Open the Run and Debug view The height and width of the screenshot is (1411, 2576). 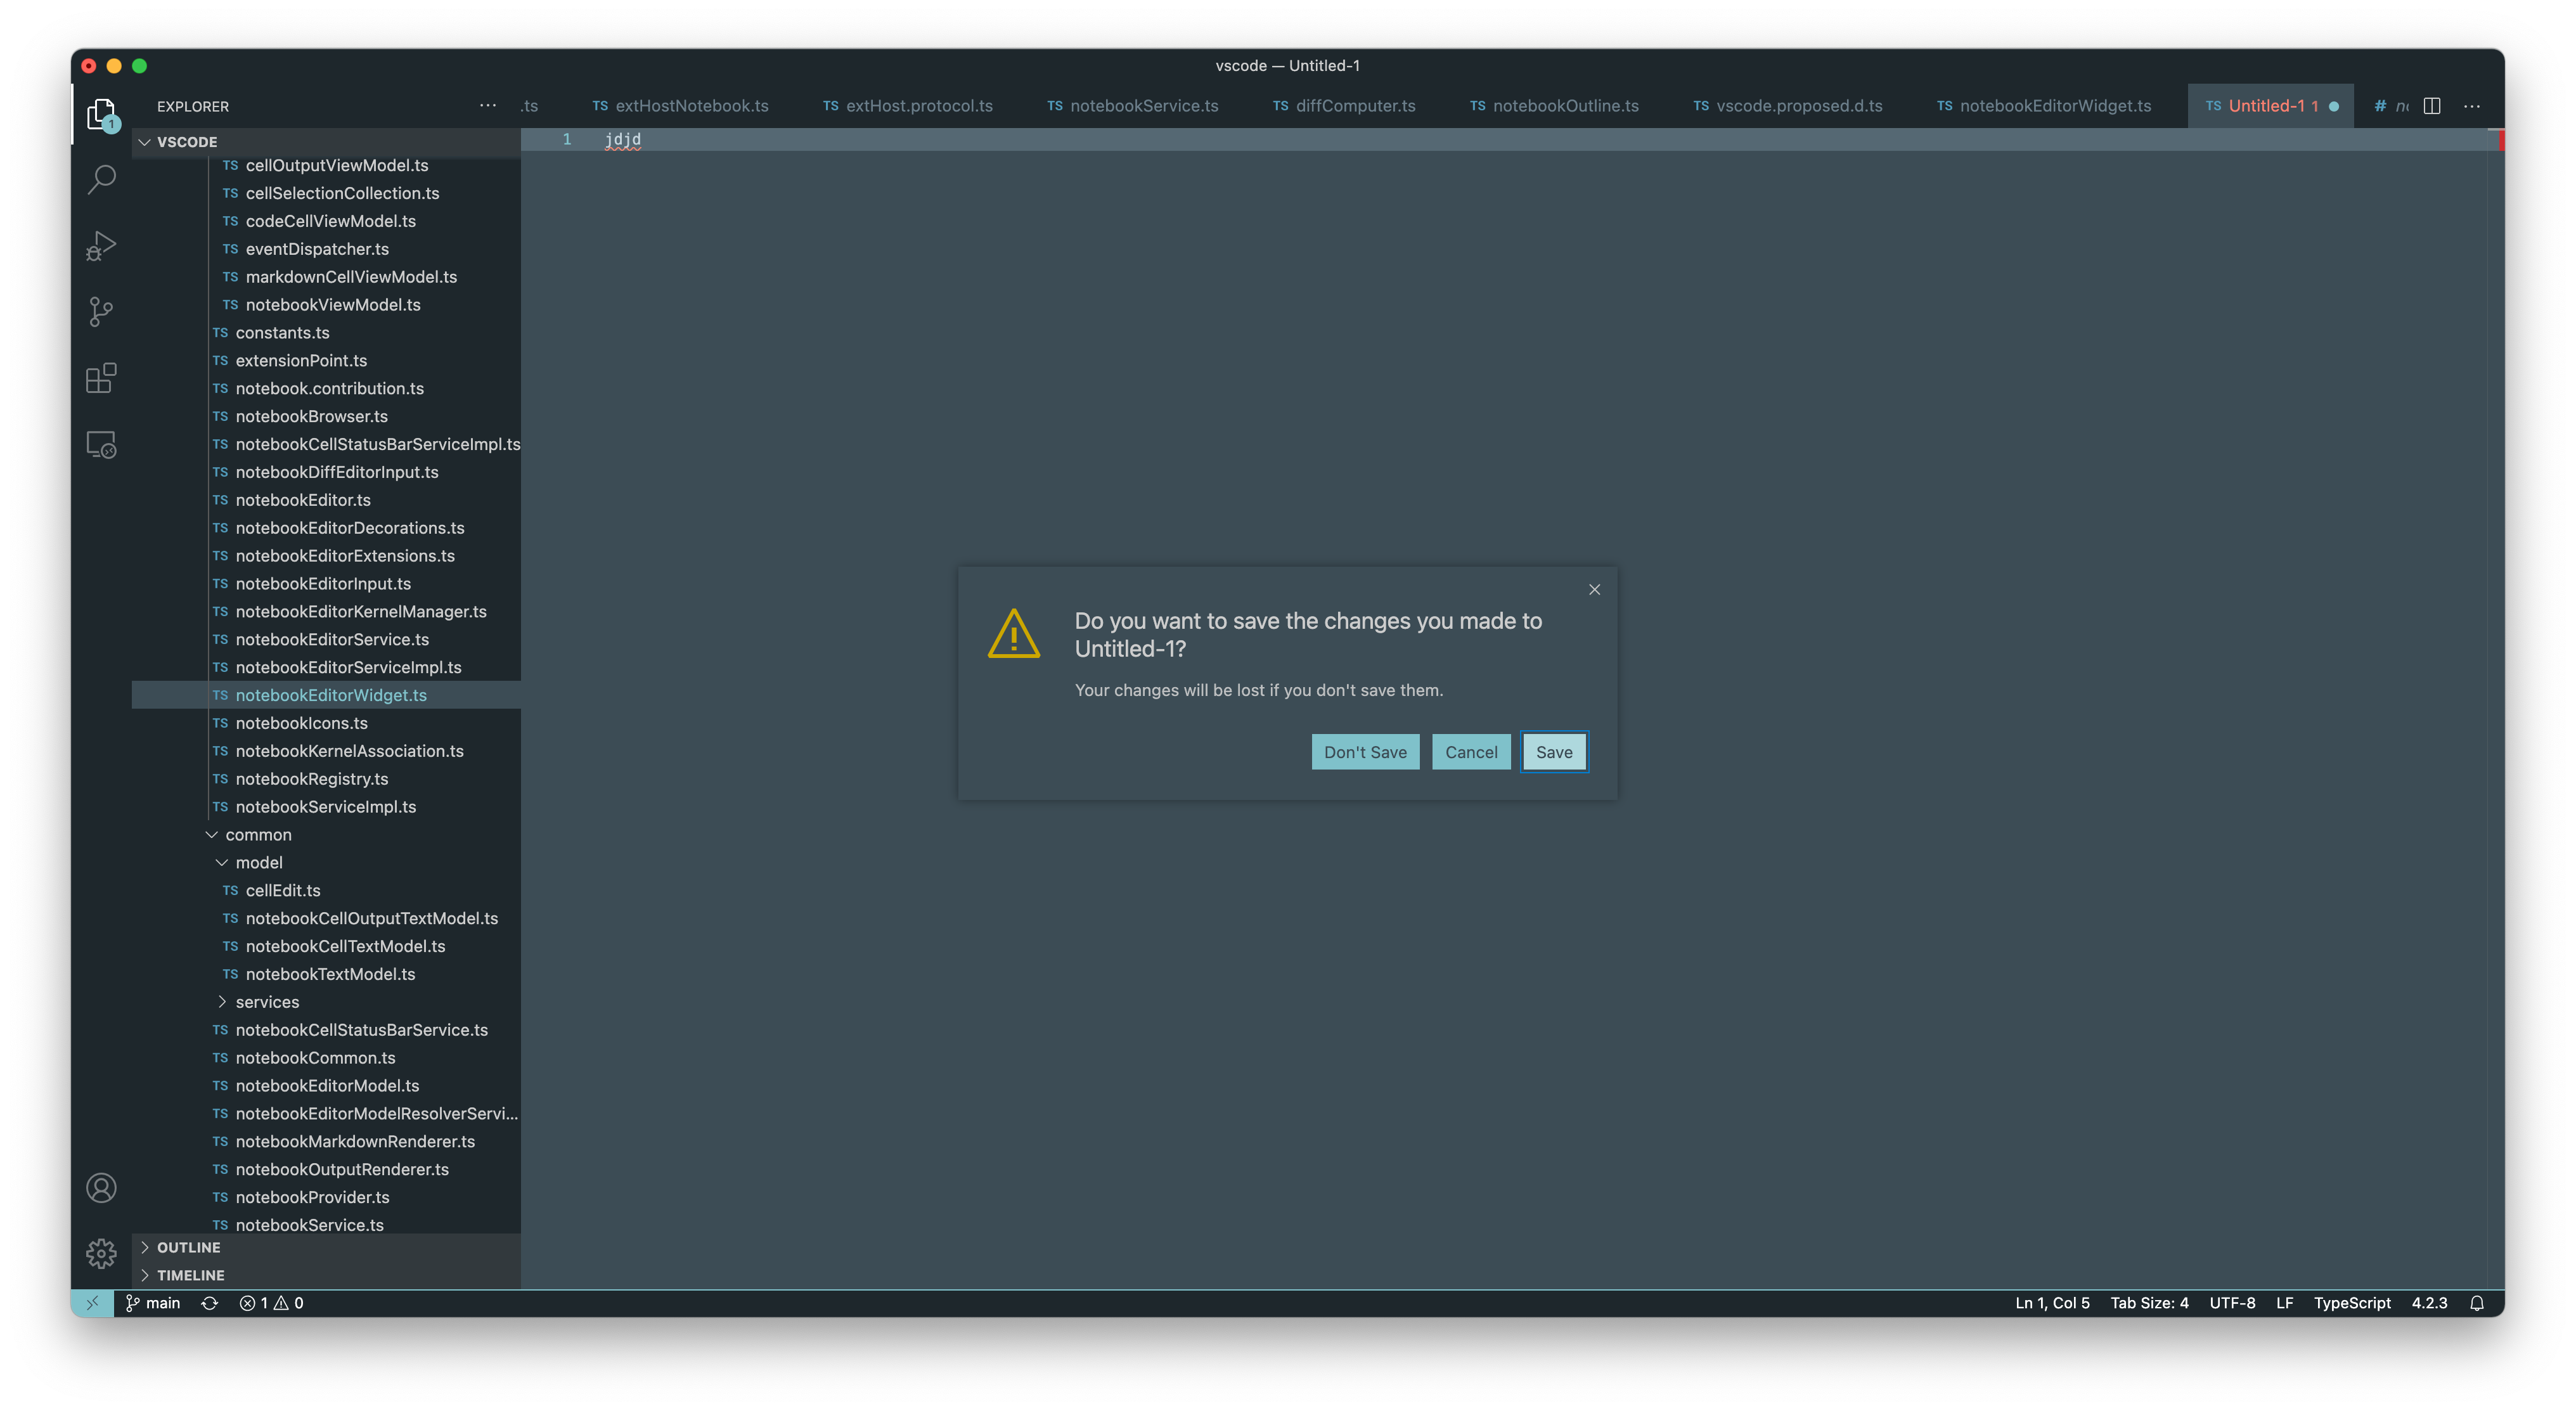[x=100, y=245]
